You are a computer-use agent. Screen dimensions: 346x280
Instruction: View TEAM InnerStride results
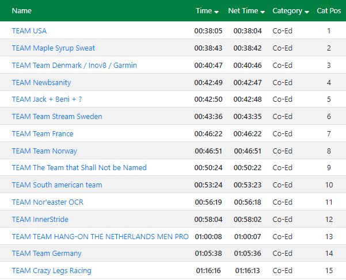coord(40,220)
